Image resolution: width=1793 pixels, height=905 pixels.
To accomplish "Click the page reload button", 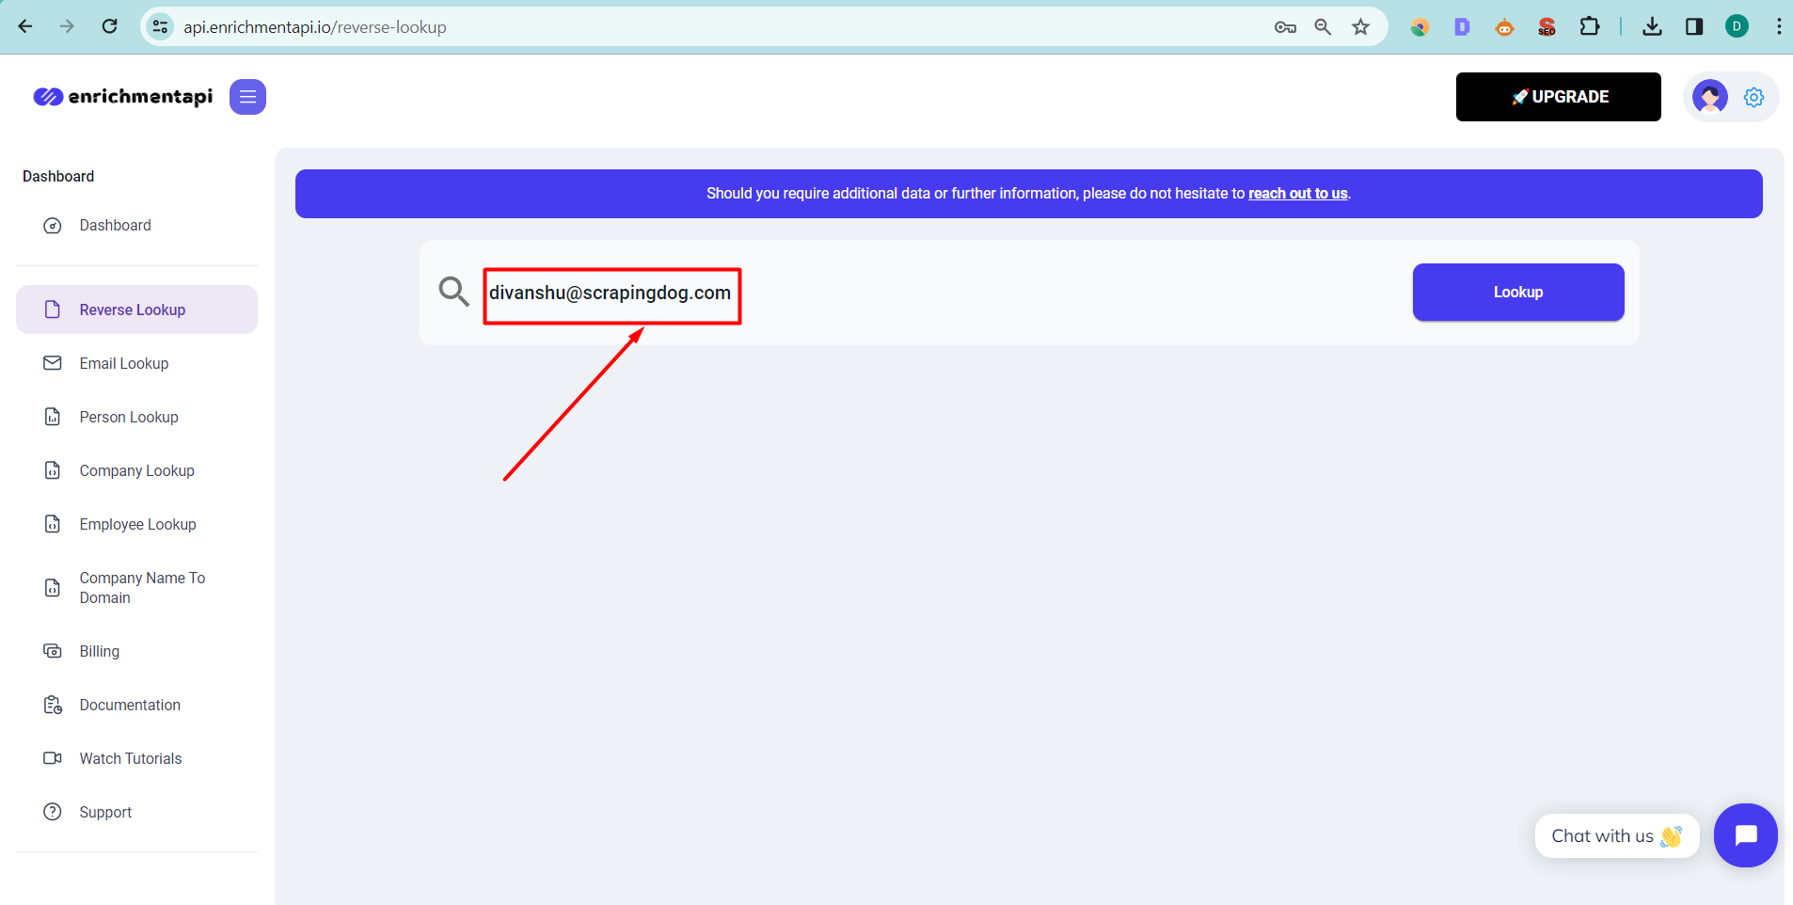I will point(110,26).
